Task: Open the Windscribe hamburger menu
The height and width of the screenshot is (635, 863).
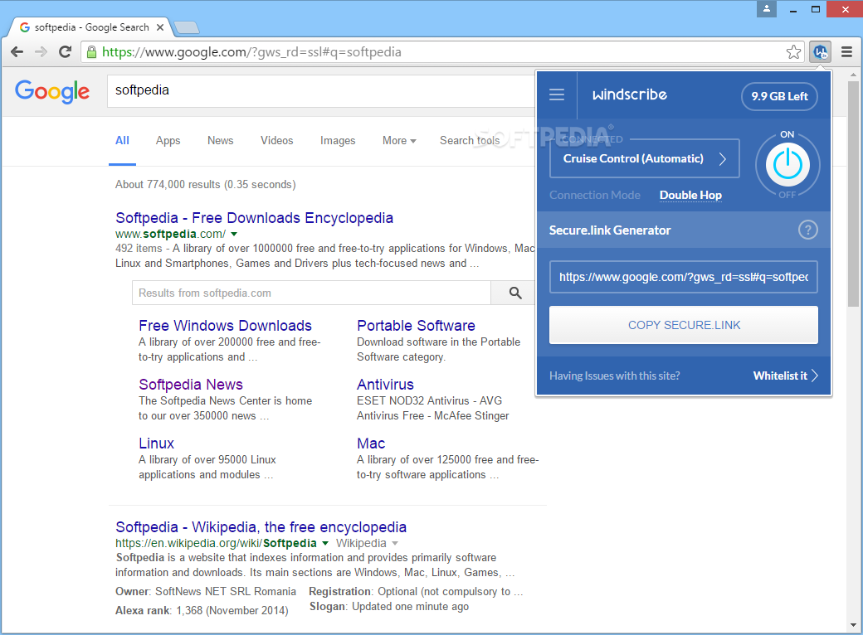Action: pos(557,95)
